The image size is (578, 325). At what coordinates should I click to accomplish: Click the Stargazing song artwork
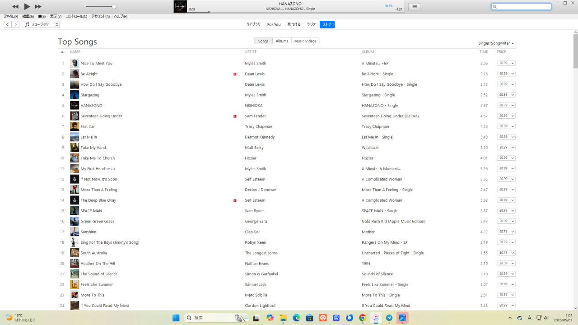75,95
